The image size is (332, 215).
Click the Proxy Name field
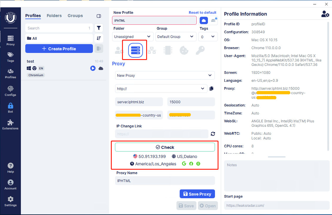165,181
